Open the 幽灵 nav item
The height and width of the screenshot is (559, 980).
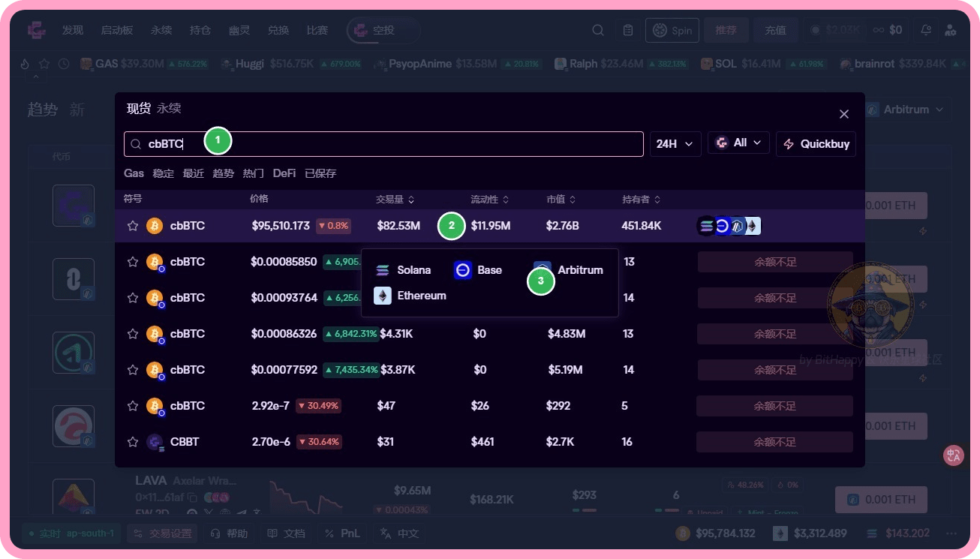(239, 30)
